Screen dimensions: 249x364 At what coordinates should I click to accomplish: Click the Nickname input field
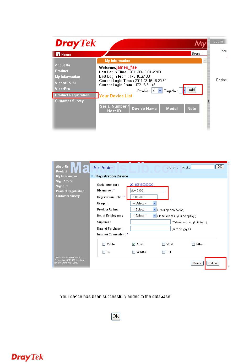tap(147, 191)
